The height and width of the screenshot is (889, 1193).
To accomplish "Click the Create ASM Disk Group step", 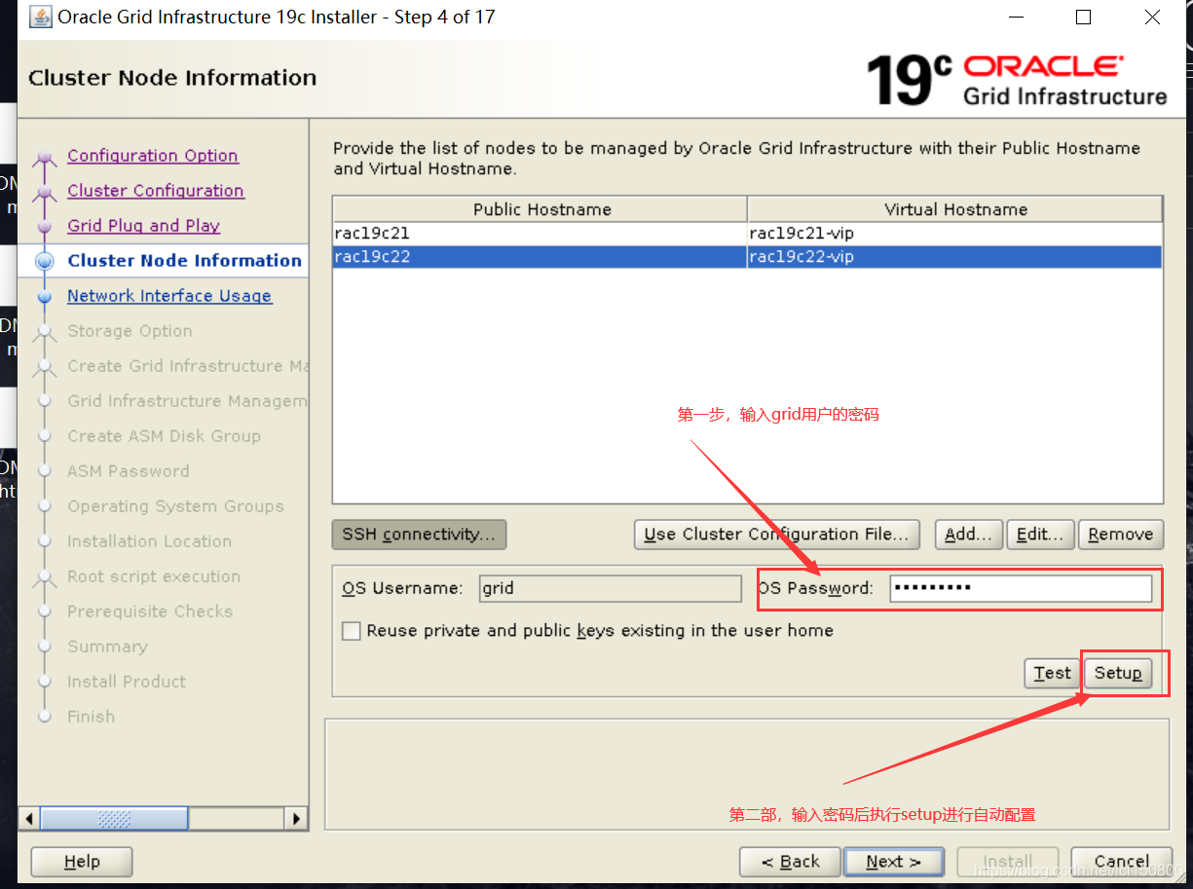I will [x=164, y=436].
